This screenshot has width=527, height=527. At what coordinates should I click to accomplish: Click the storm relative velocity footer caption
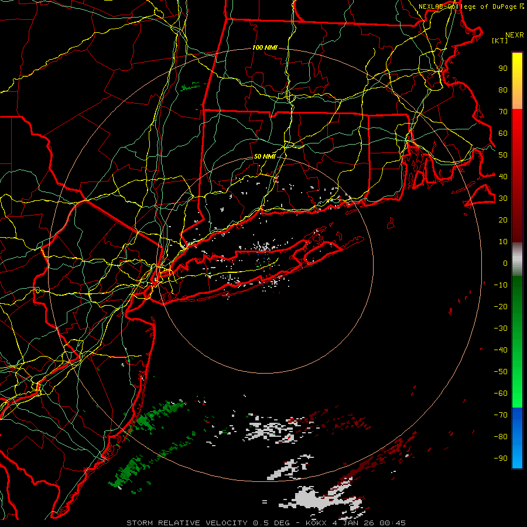(x=266, y=523)
